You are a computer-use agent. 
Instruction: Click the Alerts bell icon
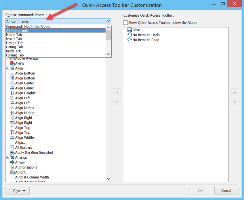tap(12, 63)
